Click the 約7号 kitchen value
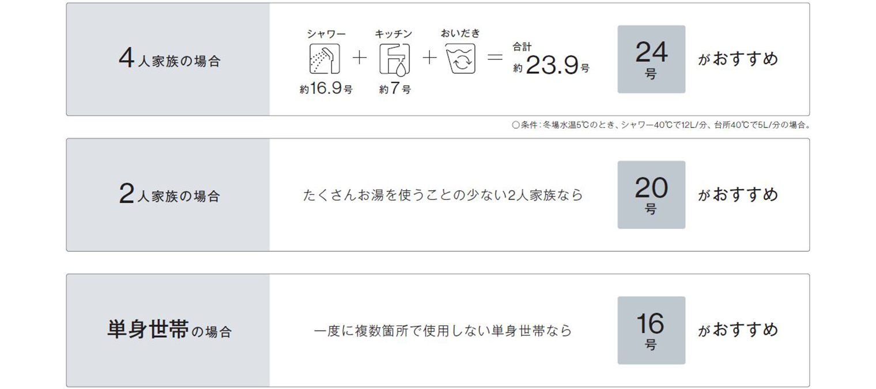 coord(395,89)
